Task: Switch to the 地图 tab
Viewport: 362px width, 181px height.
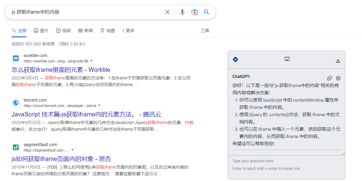Action: (x=108, y=31)
